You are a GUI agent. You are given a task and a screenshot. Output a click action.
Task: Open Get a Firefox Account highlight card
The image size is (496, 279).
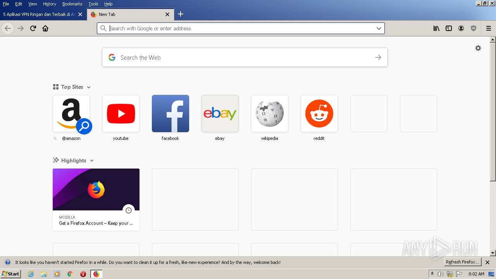[96, 200]
